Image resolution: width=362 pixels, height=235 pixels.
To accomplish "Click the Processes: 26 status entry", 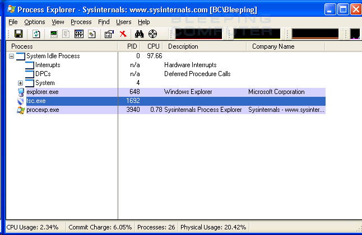I will click(x=156, y=227).
